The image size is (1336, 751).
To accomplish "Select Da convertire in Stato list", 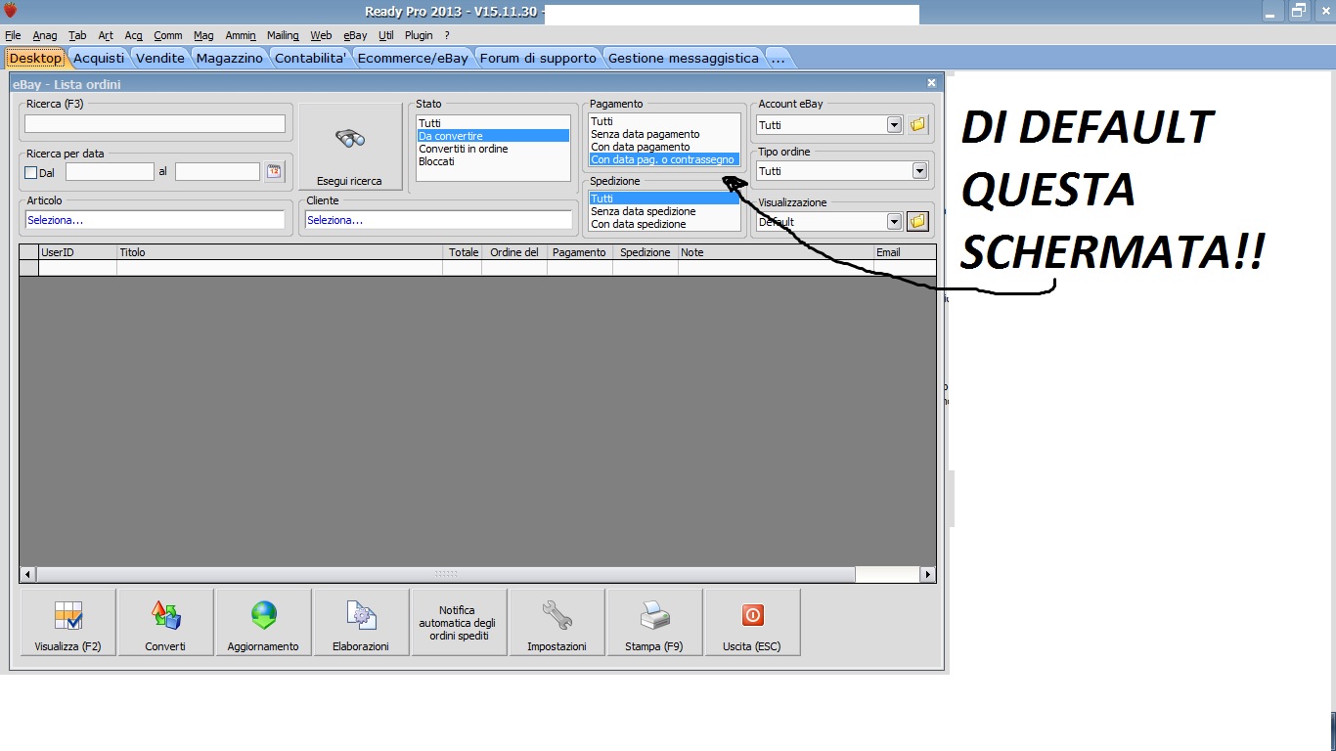I will point(493,136).
